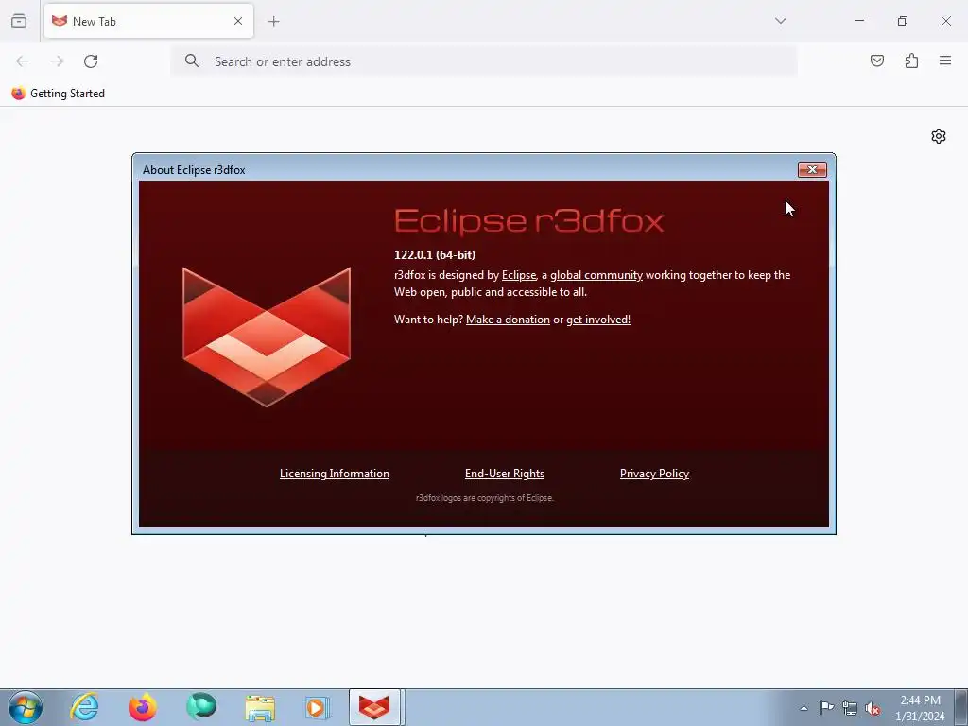This screenshot has width=968, height=726.
Task: Open Windows Media Player in taskbar
Action: (318, 707)
